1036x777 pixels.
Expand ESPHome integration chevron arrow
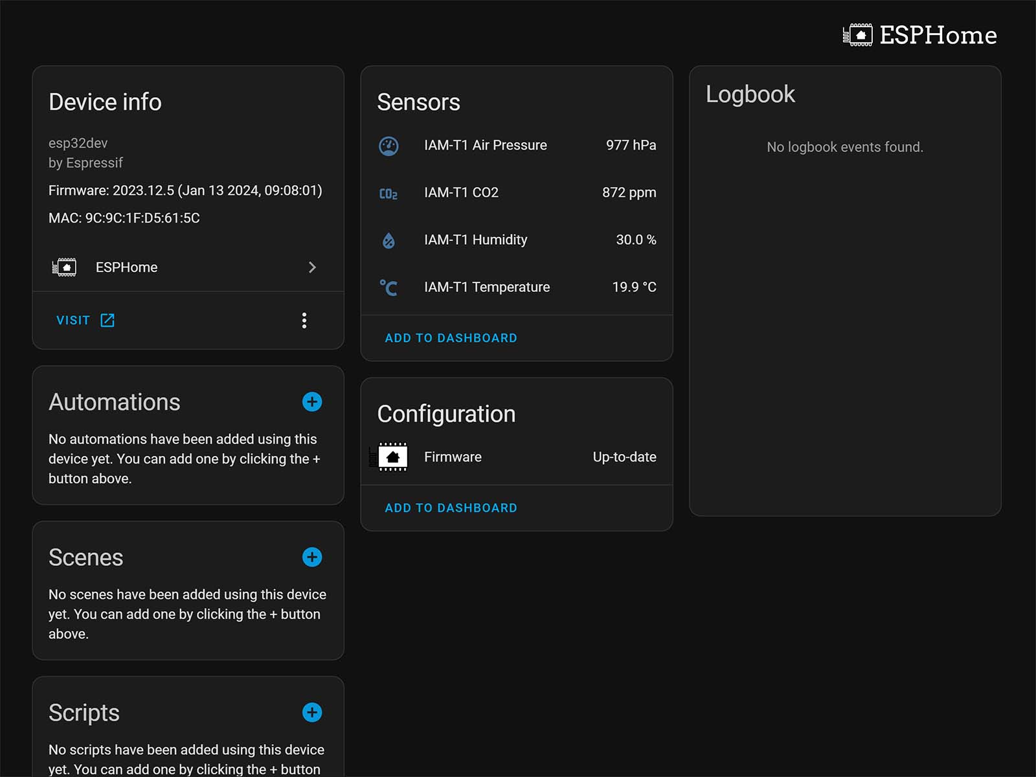[312, 267]
